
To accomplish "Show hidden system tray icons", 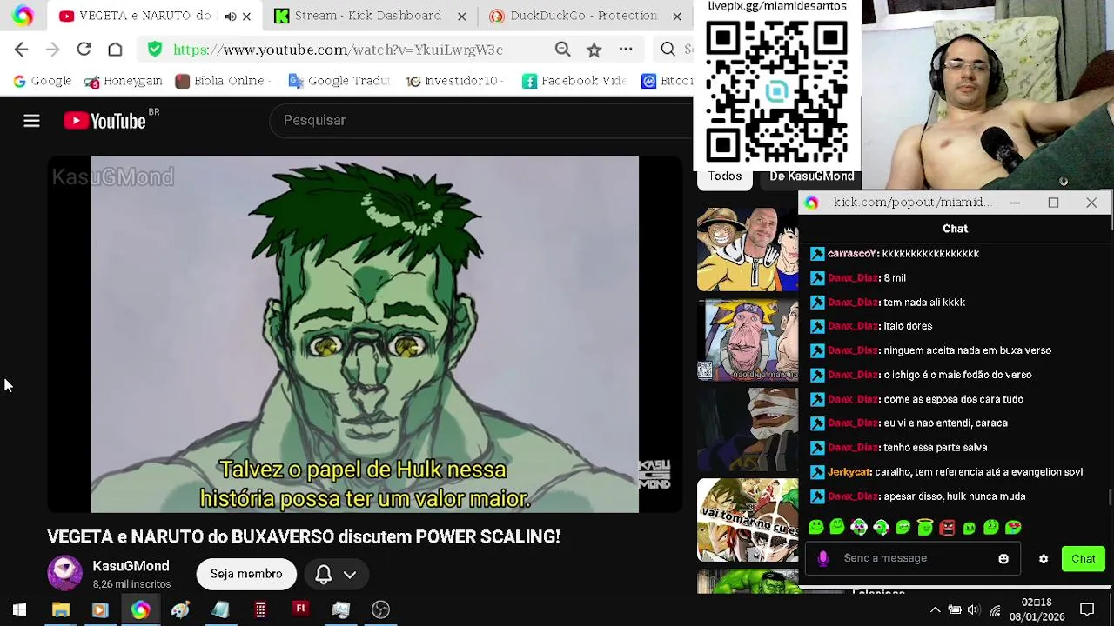I will [x=935, y=609].
